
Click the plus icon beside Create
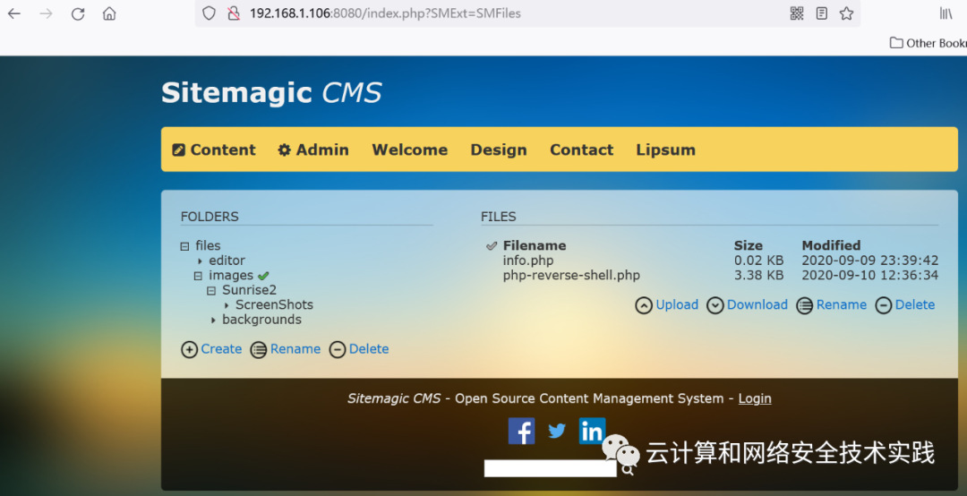[189, 350]
